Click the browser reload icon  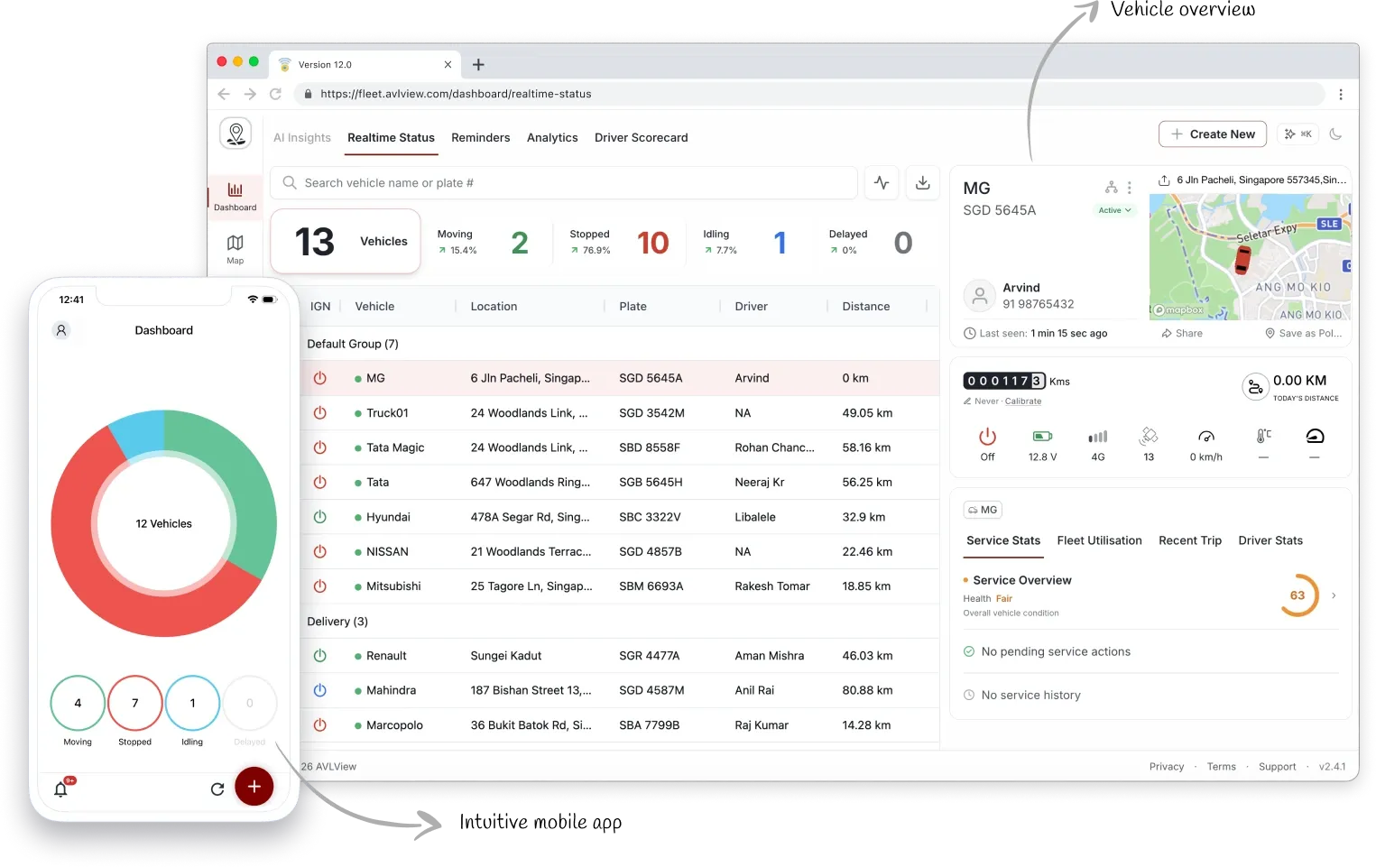[275, 94]
